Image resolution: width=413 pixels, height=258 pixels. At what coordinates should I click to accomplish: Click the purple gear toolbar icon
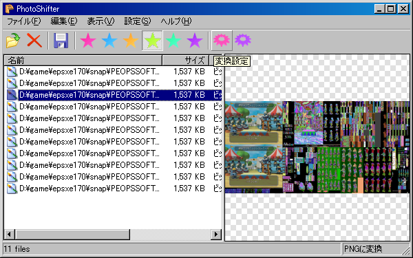243,41
